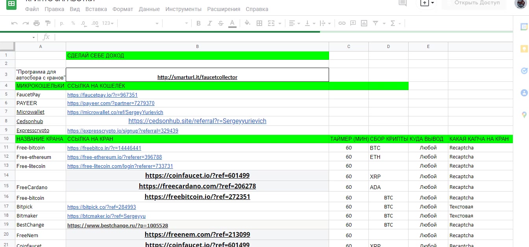Open the Правка menu

click(x=54, y=9)
